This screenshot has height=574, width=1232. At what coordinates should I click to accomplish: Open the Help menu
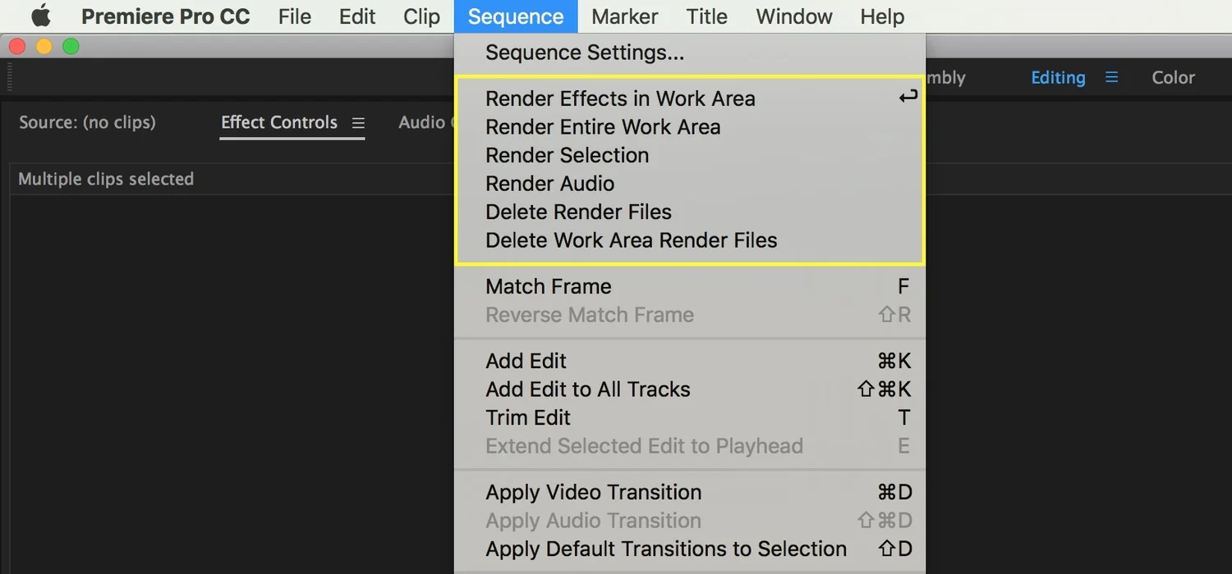tap(882, 16)
